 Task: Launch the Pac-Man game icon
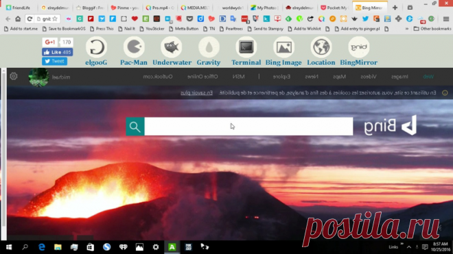(134, 47)
